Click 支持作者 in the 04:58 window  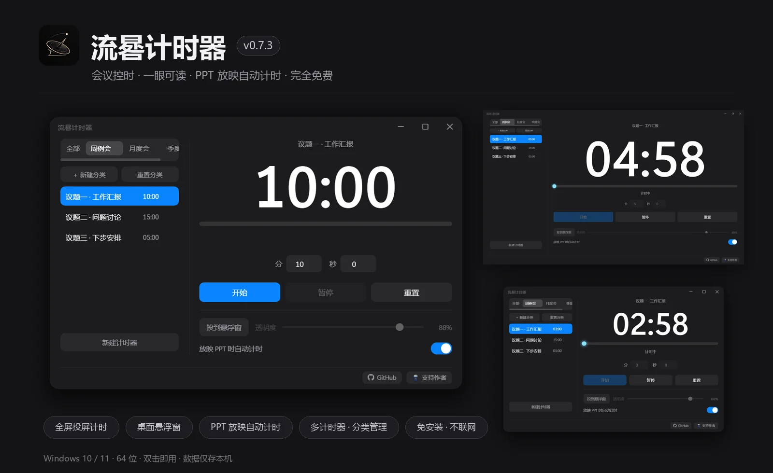click(730, 260)
